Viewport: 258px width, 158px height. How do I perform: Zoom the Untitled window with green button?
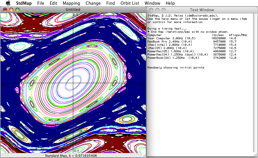[17, 10]
